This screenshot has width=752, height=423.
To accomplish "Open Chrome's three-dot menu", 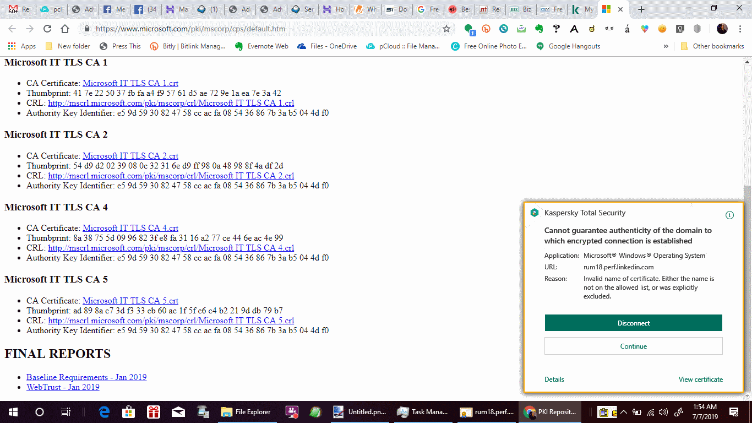I will [740, 29].
